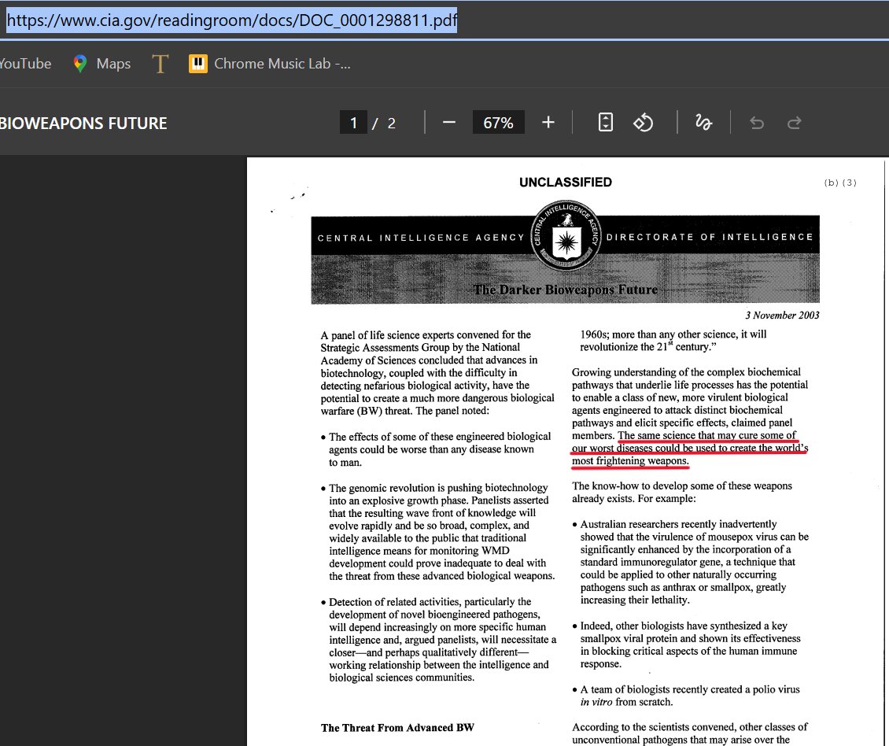
Task: Click the BIOWEAPONS FUTURE title label
Action: [83, 123]
